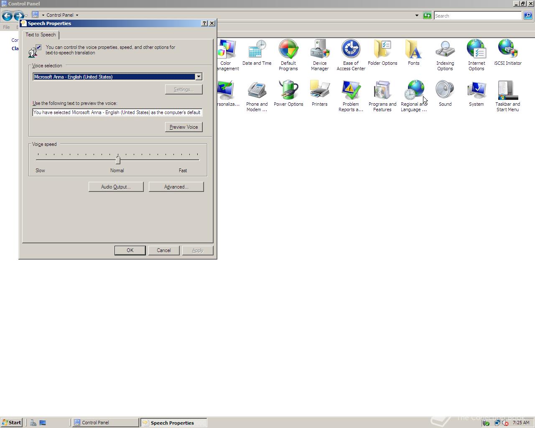Click the Forward navigation arrow
Image resolution: width=535 pixels, height=428 pixels.
point(18,16)
